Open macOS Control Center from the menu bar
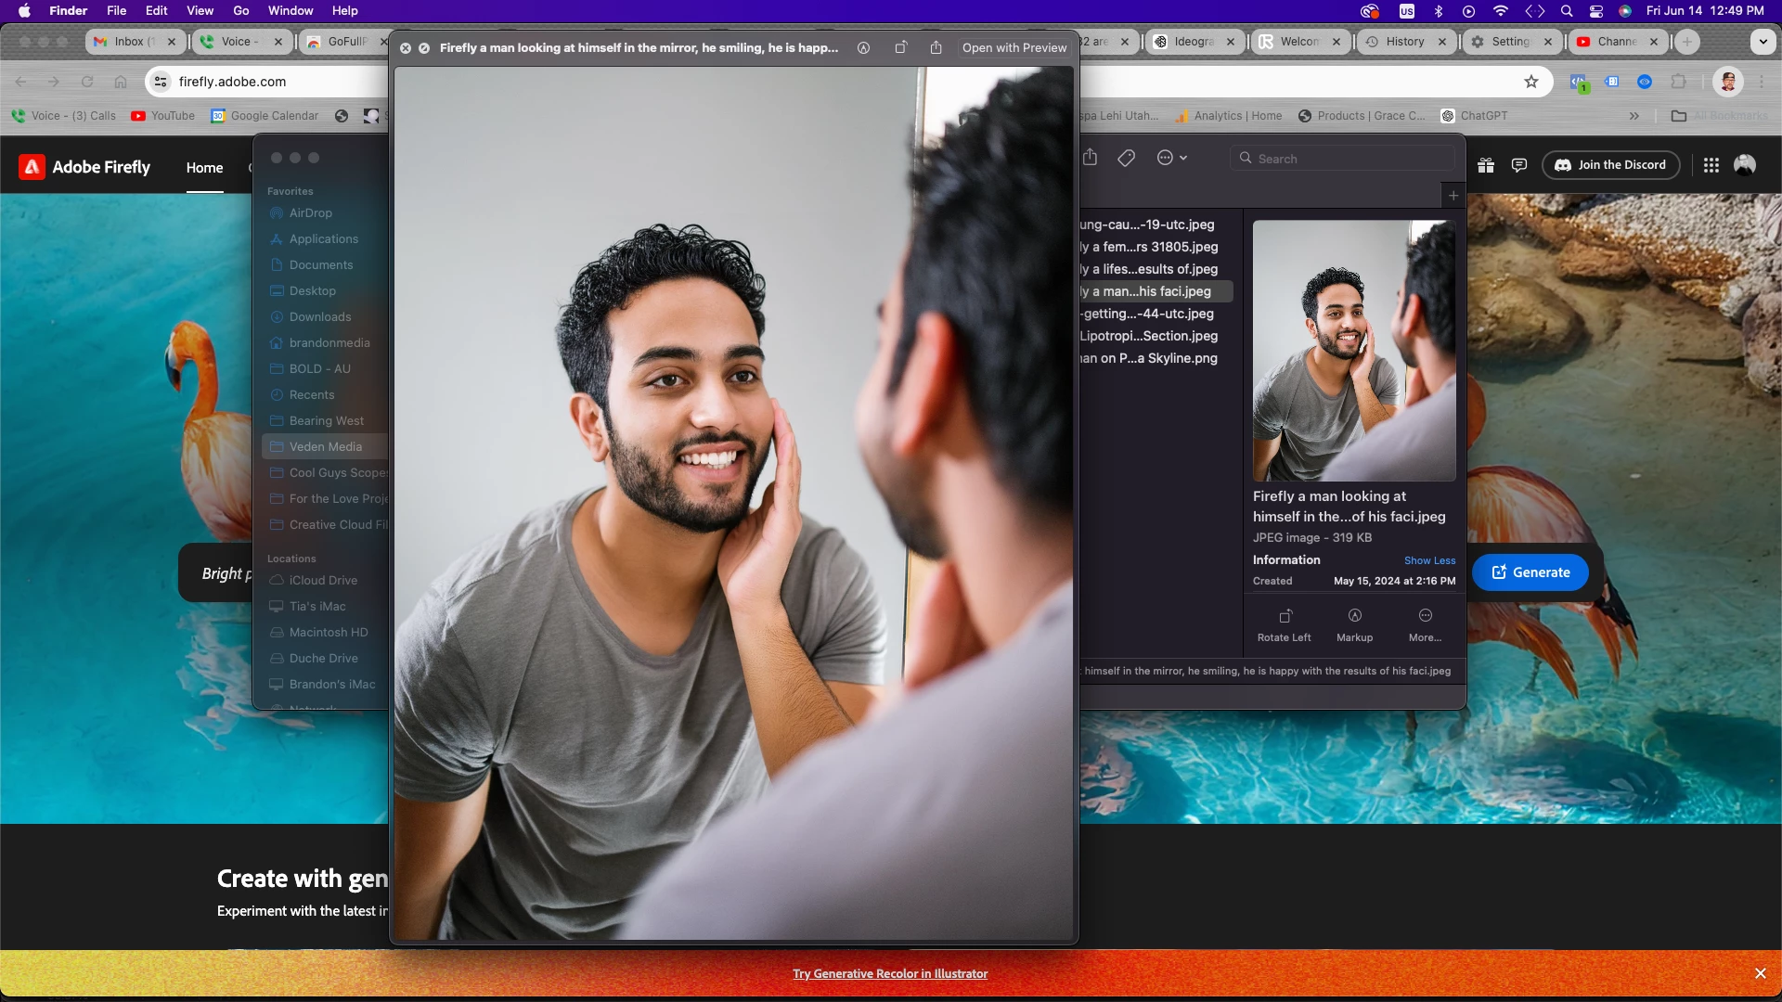Image resolution: width=1782 pixels, height=1002 pixels. (x=1596, y=11)
